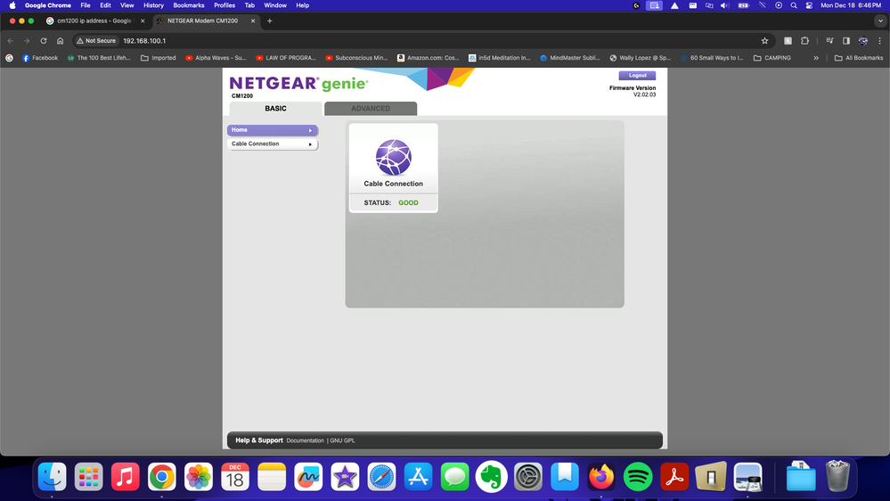890x501 pixels.
Task: Open Spotlight search in menu bar
Action: 794,5
